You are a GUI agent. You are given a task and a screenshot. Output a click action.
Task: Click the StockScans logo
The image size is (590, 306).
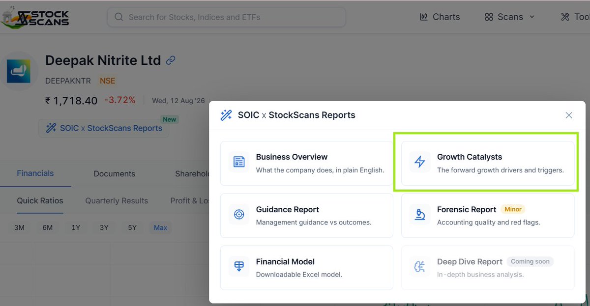coord(34,18)
